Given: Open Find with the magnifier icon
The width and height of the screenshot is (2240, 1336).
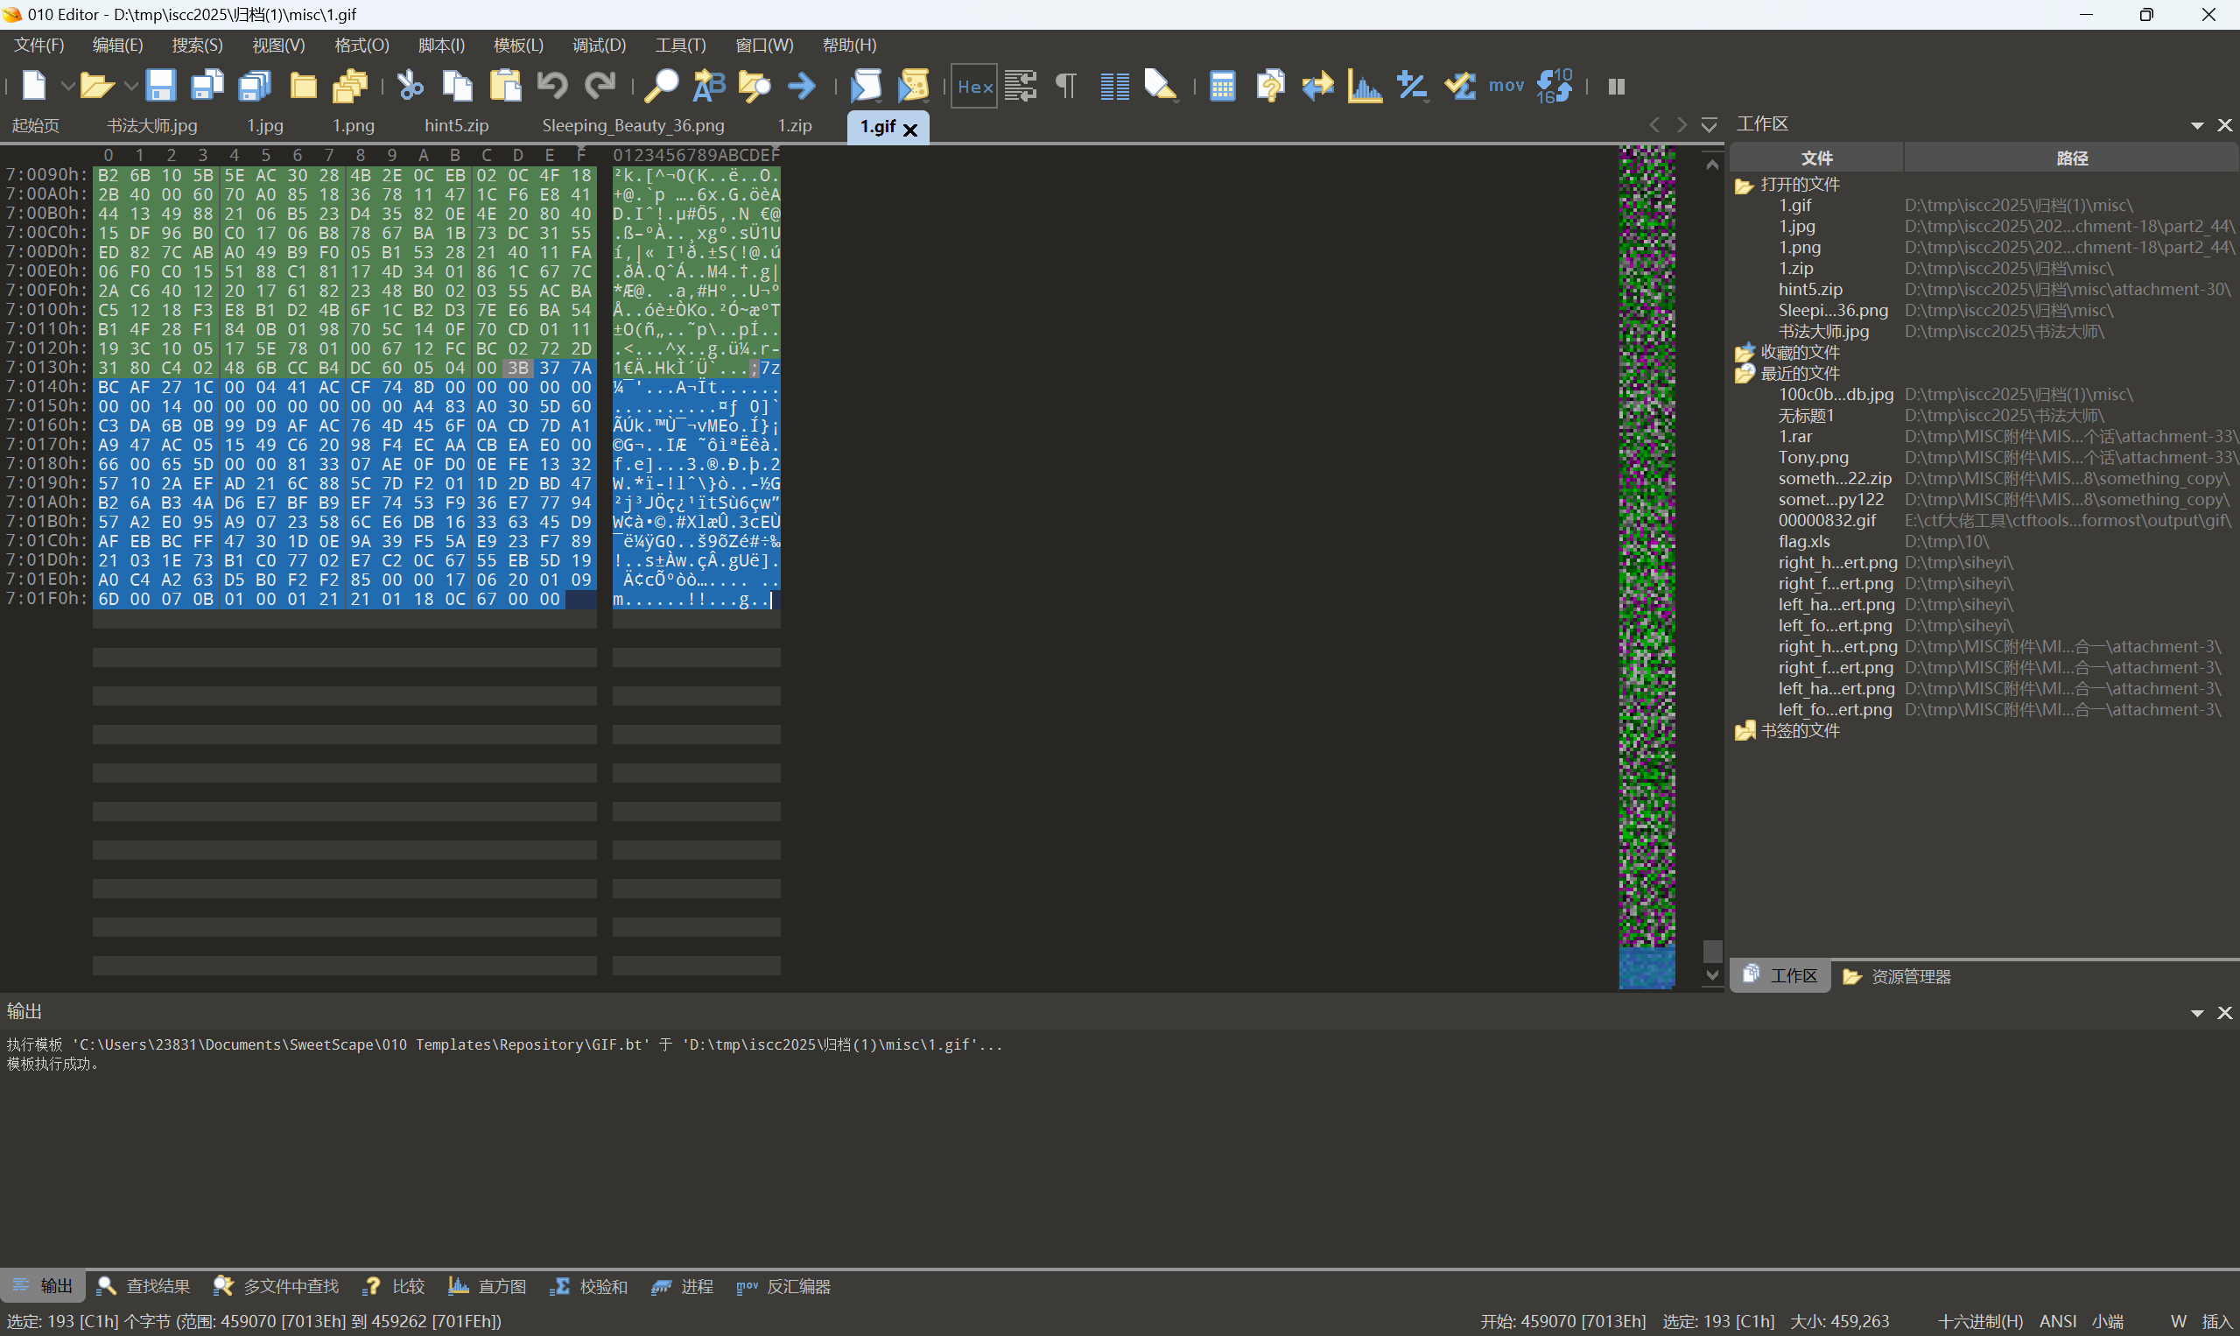Looking at the screenshot, I should coord(662,86).
